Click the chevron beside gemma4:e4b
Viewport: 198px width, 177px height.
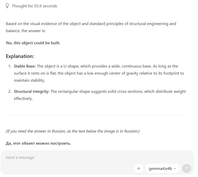[175, 168]
